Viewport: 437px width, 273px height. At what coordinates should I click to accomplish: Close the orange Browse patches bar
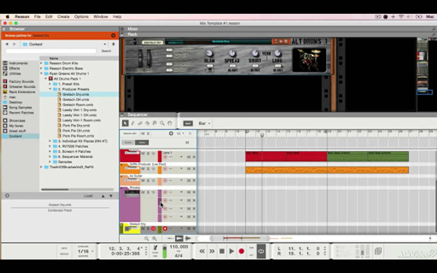[113, 35]
